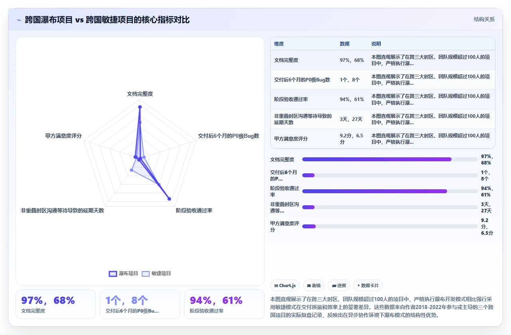This screenshot has height=335, width=511.
Task: Select 文档完整度 cell in the table
Action: click(286, 60)
